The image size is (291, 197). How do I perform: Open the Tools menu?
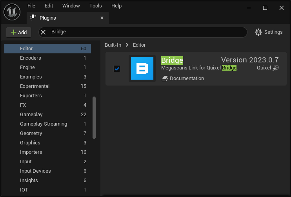point(95,6)
